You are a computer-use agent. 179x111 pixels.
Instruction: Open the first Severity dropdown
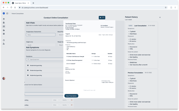[x=65, y=100]
